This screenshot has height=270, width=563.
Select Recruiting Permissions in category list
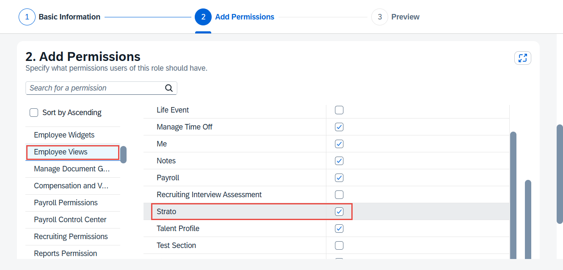[71, 237]
